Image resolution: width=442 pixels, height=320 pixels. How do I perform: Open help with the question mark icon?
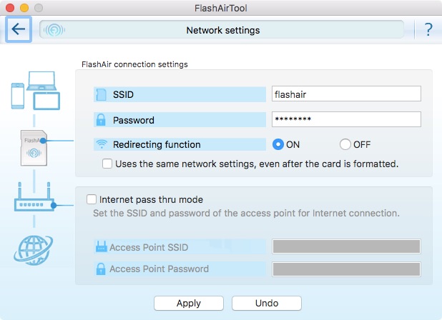coord(428,29)
